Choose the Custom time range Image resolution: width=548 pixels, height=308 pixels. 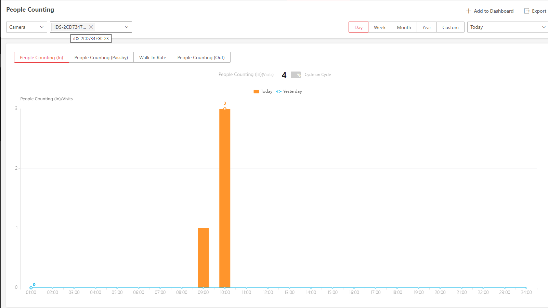[x=450, y=27]
